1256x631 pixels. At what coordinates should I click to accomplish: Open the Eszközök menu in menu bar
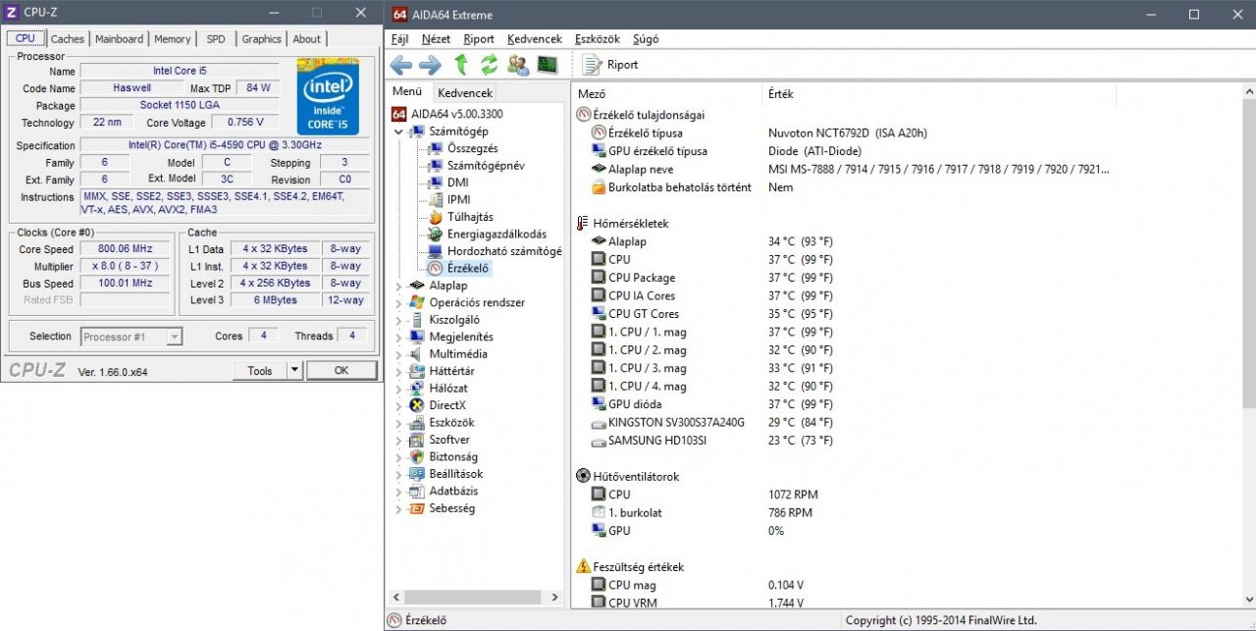pos(597,39)
